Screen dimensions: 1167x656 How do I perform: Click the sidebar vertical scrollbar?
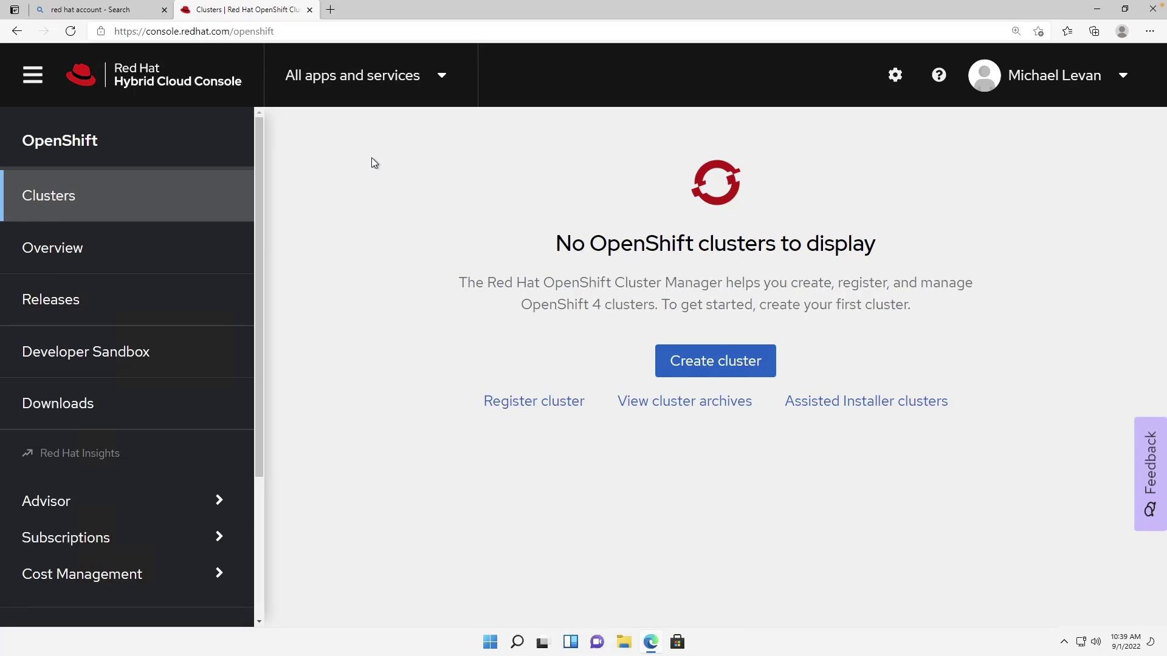[x=259, y=298]
